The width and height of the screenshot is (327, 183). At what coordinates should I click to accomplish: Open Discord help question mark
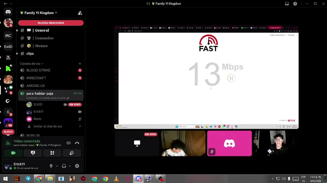tap(295, 4)
